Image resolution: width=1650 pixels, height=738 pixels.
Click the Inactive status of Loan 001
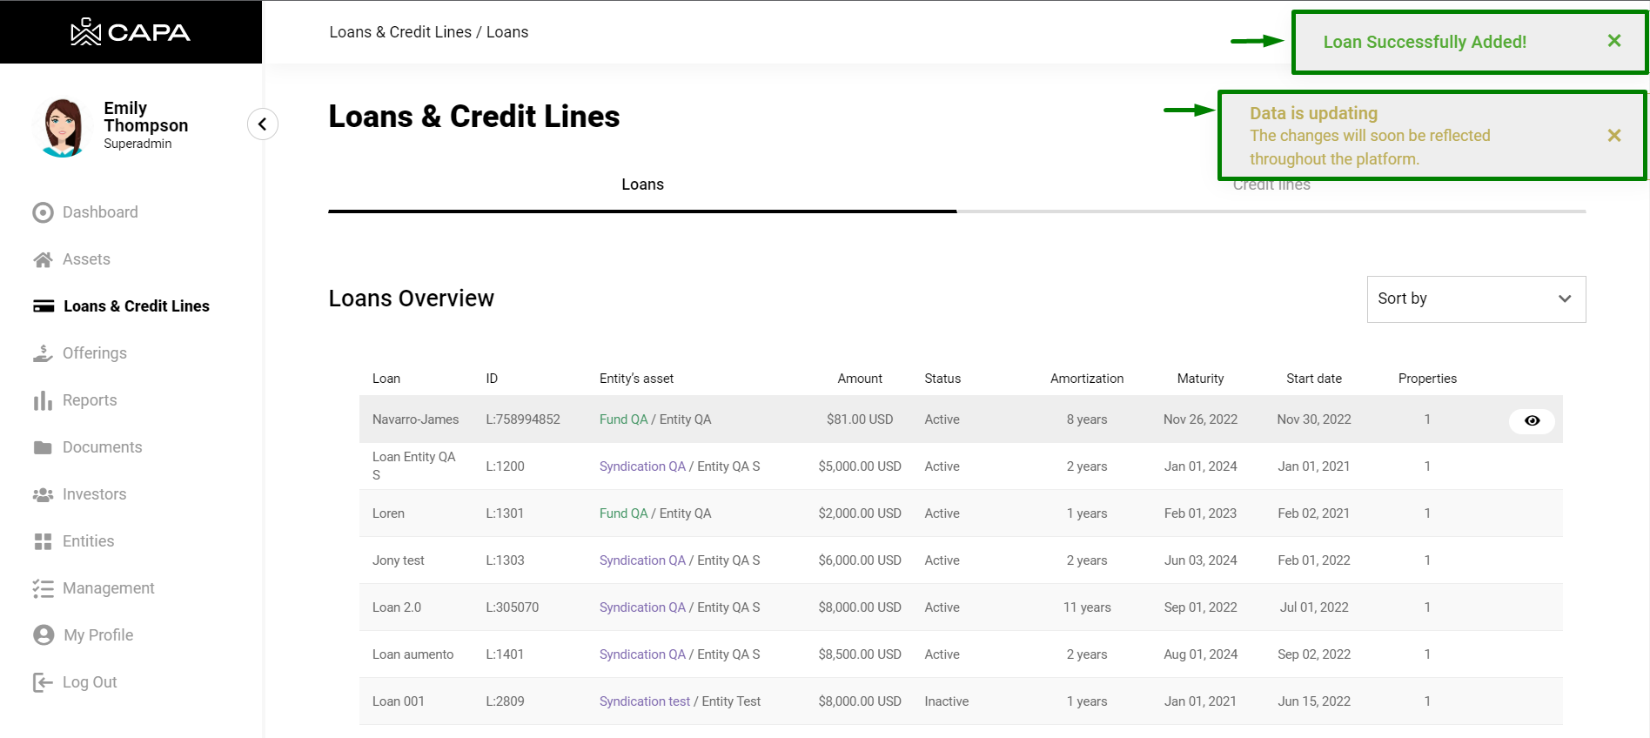pyautogui.click(x=946, y=701)
